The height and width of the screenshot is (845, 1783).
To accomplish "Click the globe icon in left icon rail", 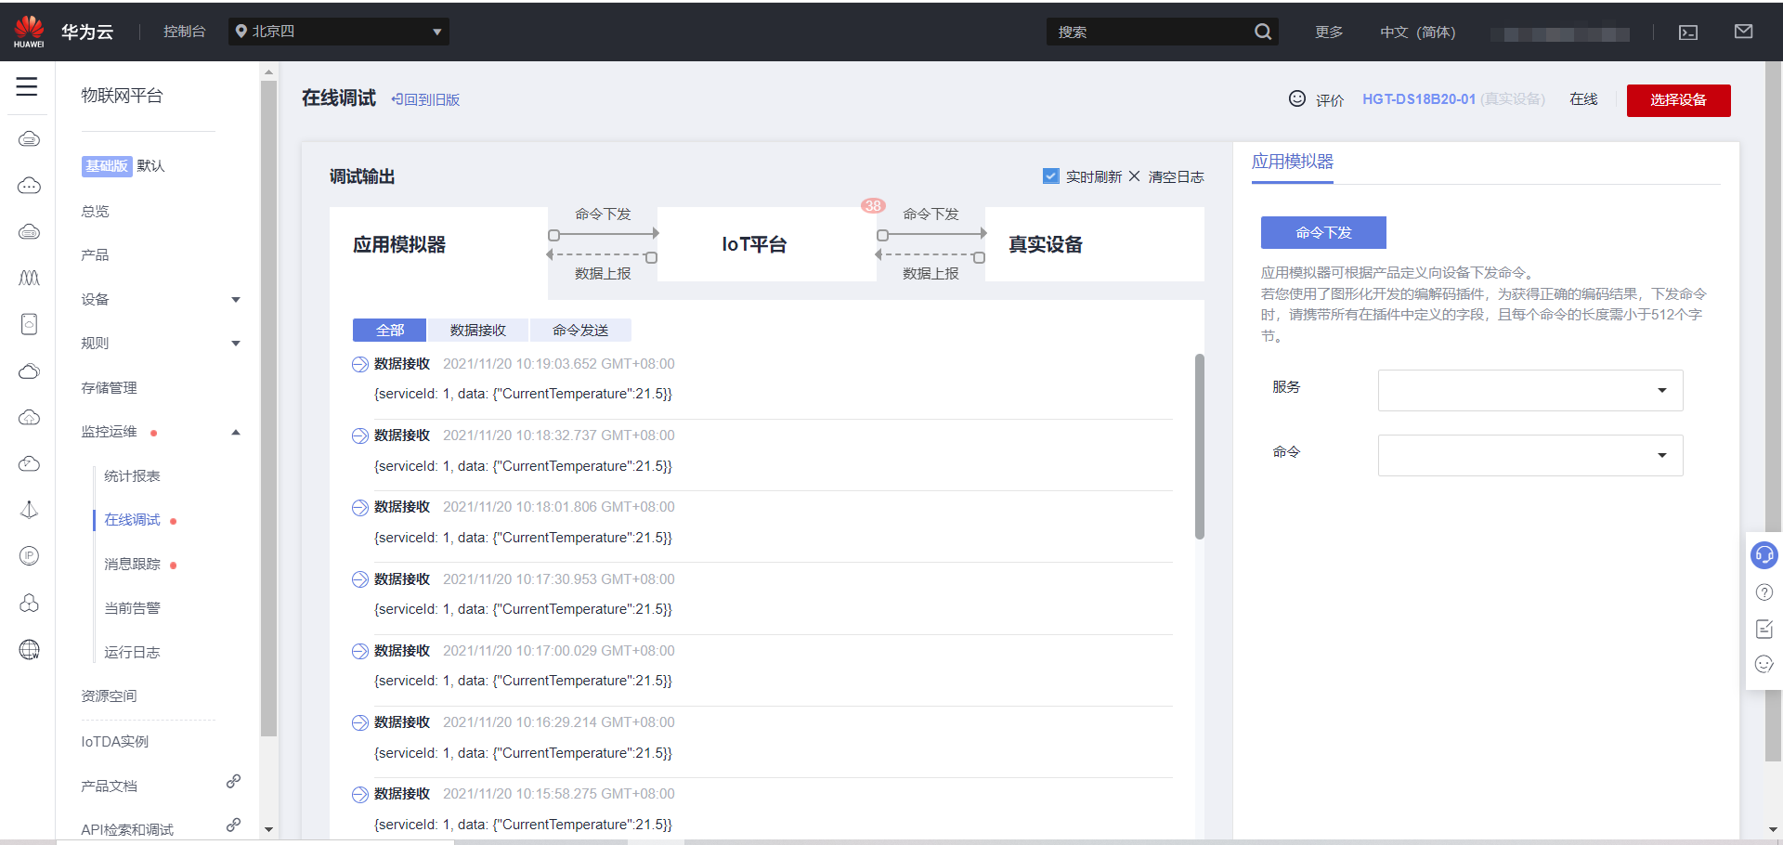I will pos(29,649).
